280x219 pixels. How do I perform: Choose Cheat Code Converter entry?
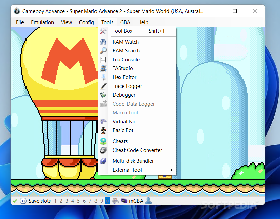pos(137,150)
